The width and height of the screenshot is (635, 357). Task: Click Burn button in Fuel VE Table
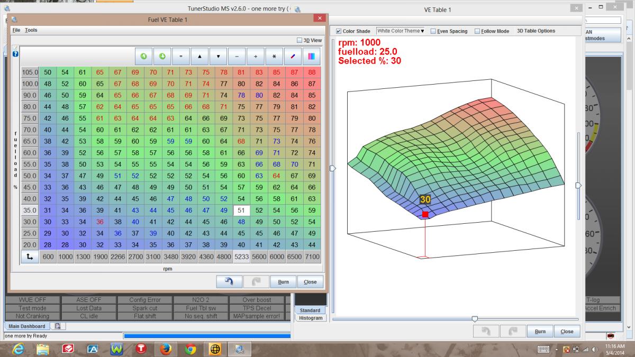[x=284, y=282]
